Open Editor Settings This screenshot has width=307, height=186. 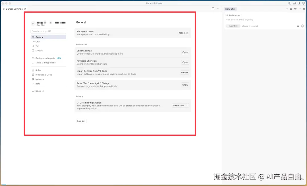pyautogui.click(x=185, y=52)
